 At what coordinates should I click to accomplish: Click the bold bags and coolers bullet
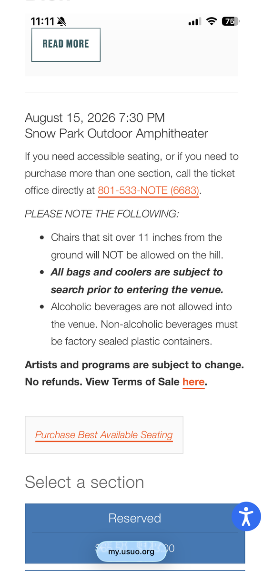coord(137,281)
